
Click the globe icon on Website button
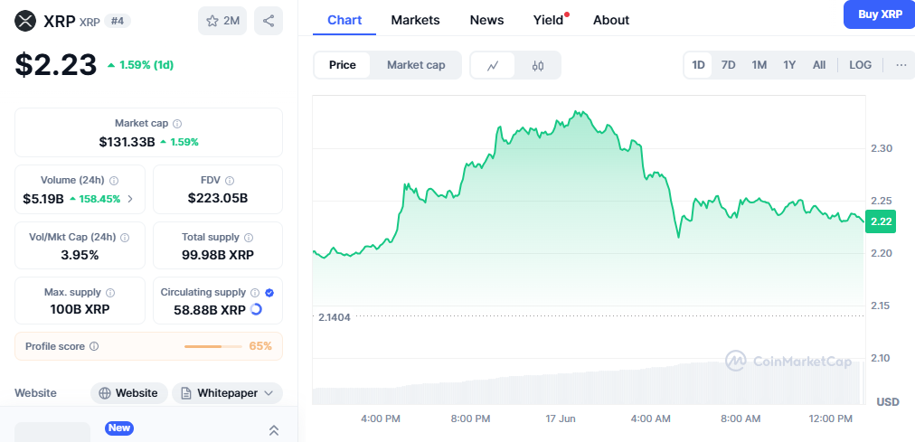(x=105, y=393)
